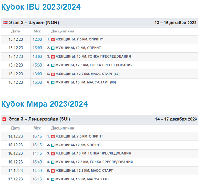
Task: Open the Кубок Мира 2023/2024 heading
Action: point(45,104)
